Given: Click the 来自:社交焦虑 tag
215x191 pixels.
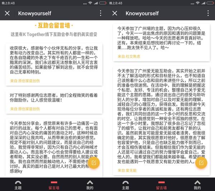Looking at the screenshot, I should [x=129, y=57].
